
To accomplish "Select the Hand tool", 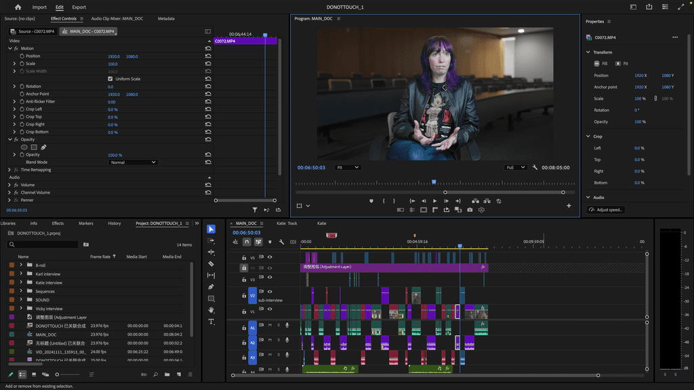I will (211, 310).
